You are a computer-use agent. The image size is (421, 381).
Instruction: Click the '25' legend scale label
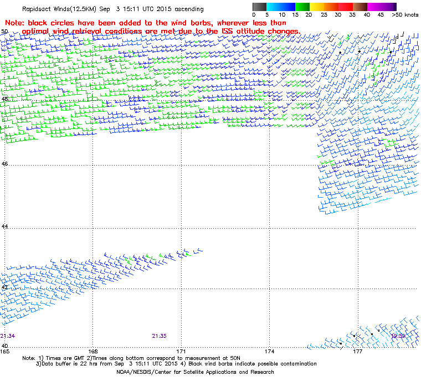pyautogui.click(x=324, y=15)
